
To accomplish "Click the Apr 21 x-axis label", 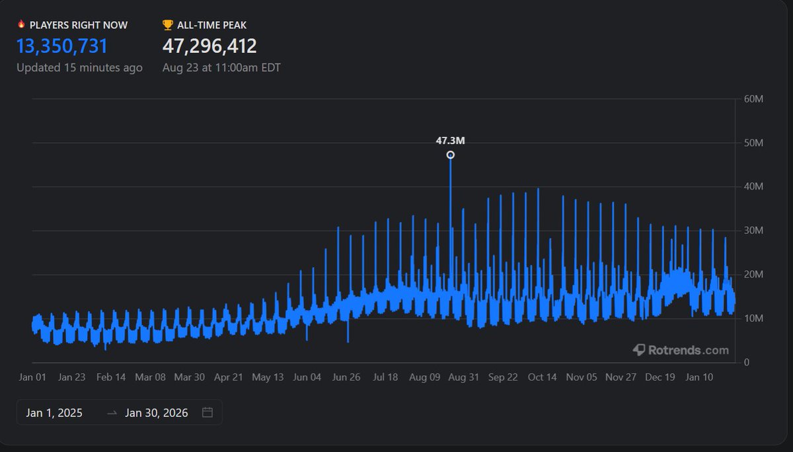I will click(229, 377).
